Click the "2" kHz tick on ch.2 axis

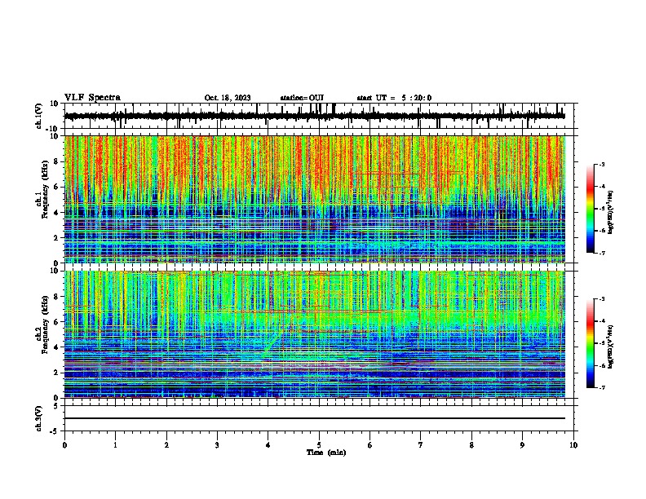pyautogui.click(x=56, y=373)
